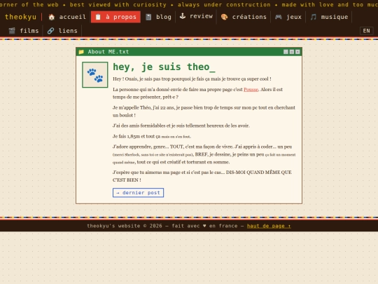Click the gamepad icon beside jeux
Image resolution: width=378 pixels, height=284 pixels.
(279, 17)
